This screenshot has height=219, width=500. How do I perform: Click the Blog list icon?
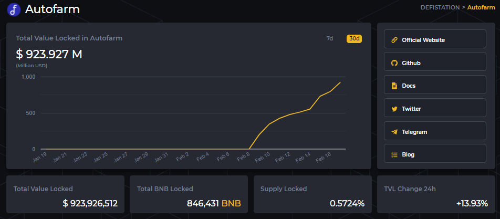click(x=394, y=155)
